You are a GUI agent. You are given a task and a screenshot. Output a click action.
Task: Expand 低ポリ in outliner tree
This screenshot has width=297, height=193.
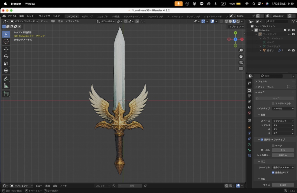point(260,50)
